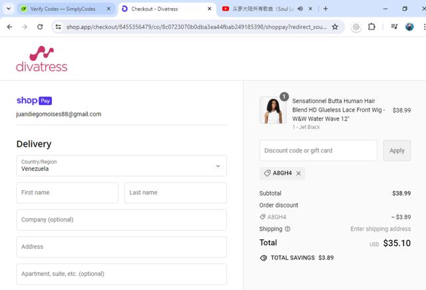
Task: Bookmark this page with the star icon
Action: coord(335,27)
